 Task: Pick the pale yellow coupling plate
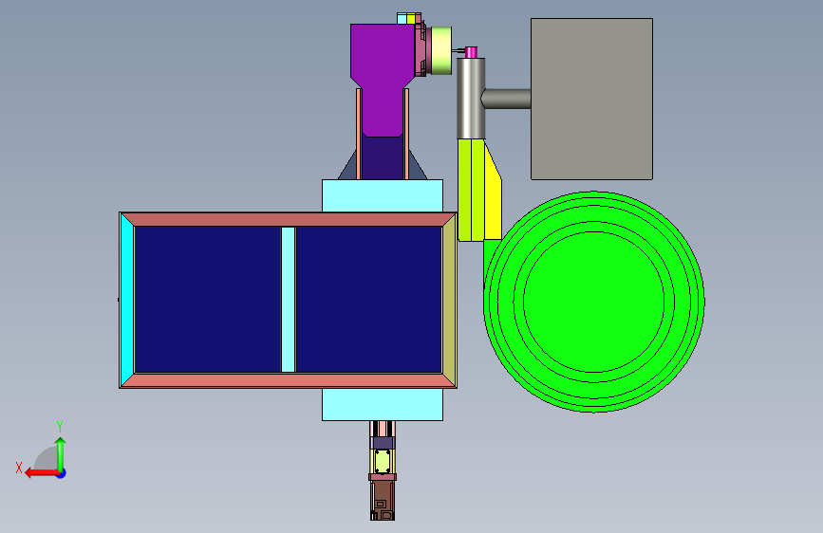point(383,461)
